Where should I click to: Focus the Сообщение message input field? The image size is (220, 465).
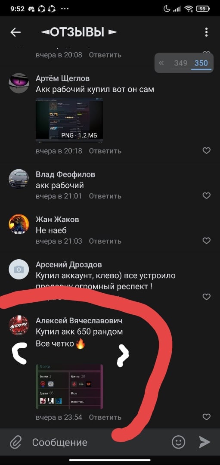(98, 443)
